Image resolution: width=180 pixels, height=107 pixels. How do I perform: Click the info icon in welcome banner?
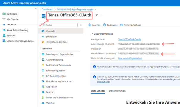94,67
